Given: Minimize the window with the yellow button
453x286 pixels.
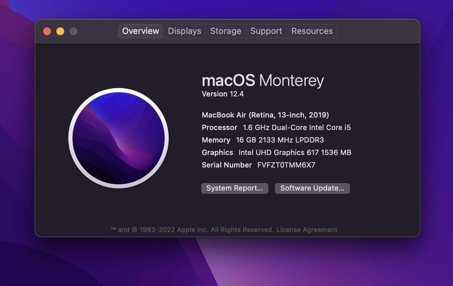Looking at the screenshot, I should [60, 31].
